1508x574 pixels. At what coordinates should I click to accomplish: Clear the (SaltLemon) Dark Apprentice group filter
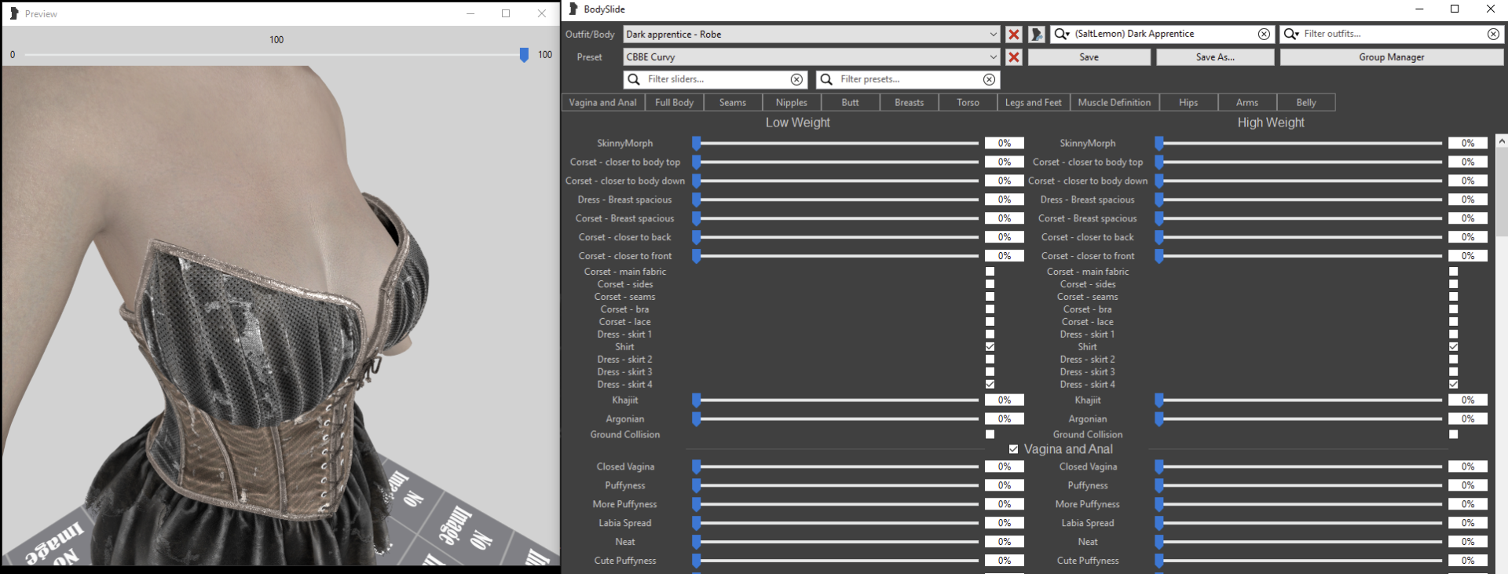1264,34
